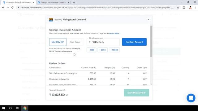Restore down the Chrome window

pyautogui.click(x=188, y=2)
